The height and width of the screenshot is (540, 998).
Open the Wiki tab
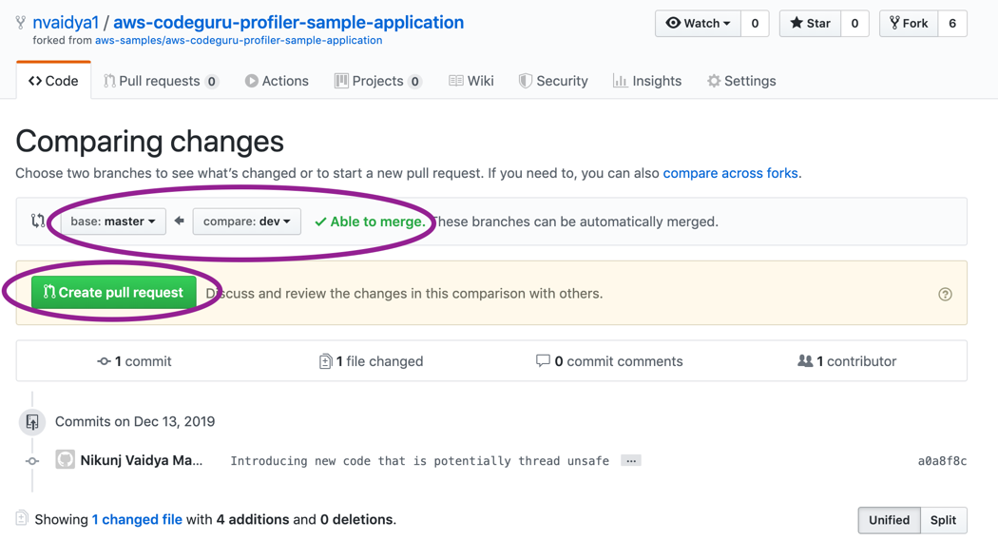point(471,81)
